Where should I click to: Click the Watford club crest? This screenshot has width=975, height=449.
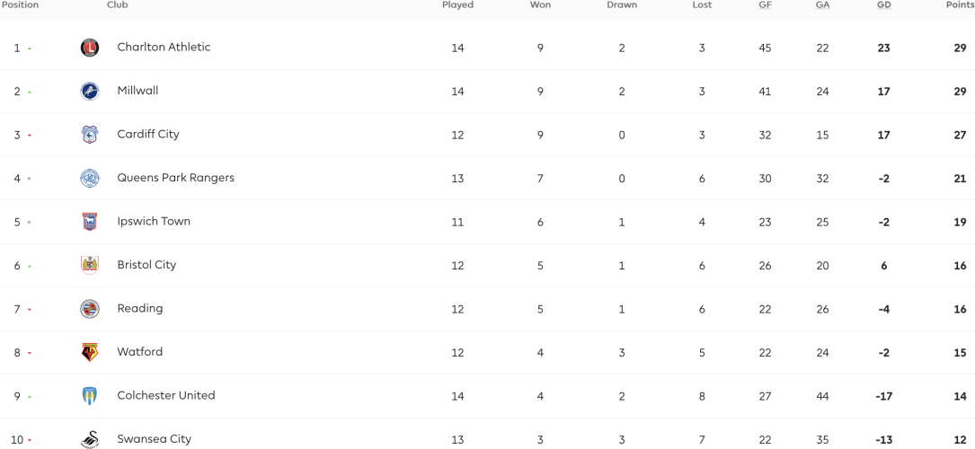pos(90,352)
